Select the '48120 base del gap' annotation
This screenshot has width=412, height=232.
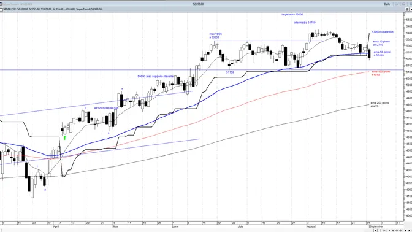click(x=106, y=108)
